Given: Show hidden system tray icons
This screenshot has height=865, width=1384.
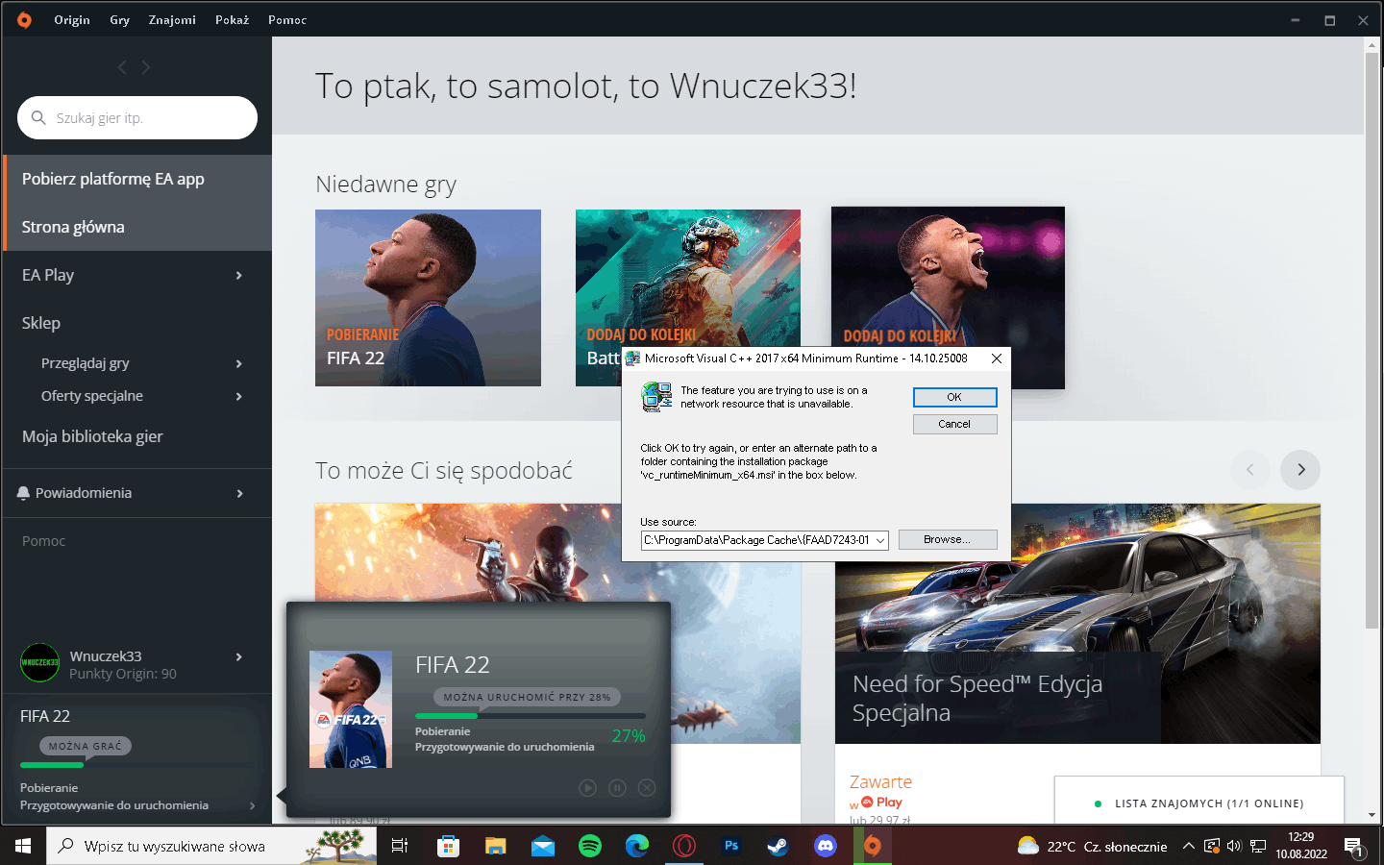Looking at the screenshot, I should 1189,847.
